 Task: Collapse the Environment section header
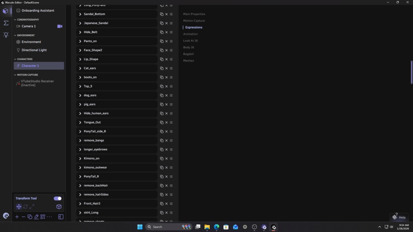click(24, 35)
